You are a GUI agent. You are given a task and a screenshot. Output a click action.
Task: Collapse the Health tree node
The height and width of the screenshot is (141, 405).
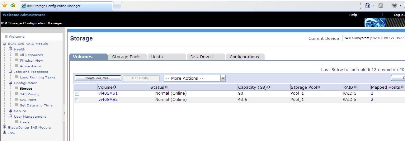[x=11, y=49]
